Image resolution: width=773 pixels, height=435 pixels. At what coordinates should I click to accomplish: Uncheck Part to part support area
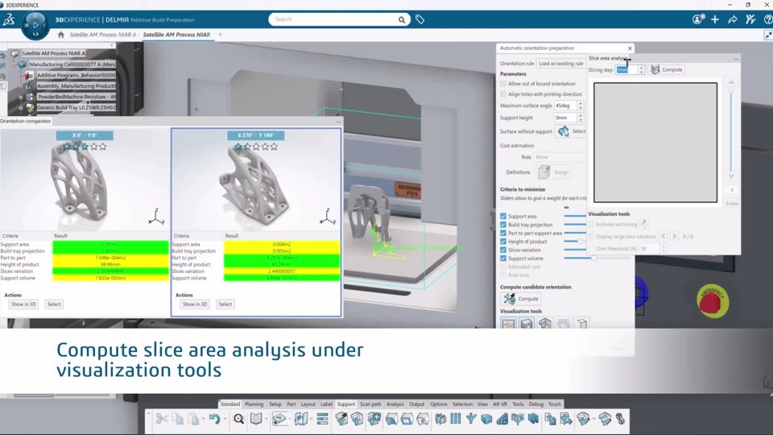[x=503, y=233]
